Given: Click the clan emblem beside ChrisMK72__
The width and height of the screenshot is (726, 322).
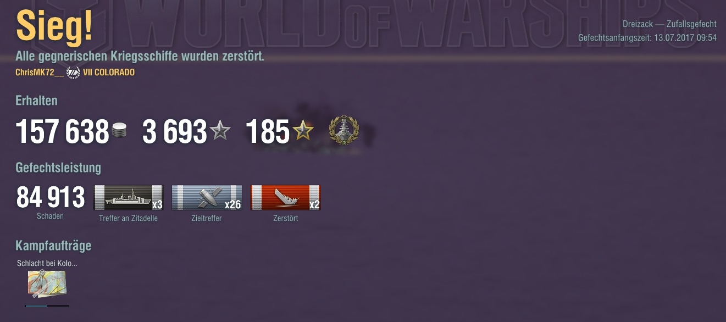Looking at the screenshot, I should [73, 73].
